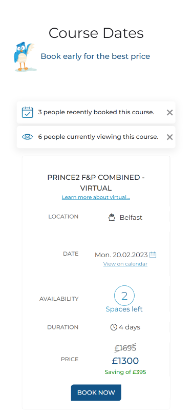Dismiss the currently viewing notification
This screenshot has height=416, width=192.
point(169,137)
